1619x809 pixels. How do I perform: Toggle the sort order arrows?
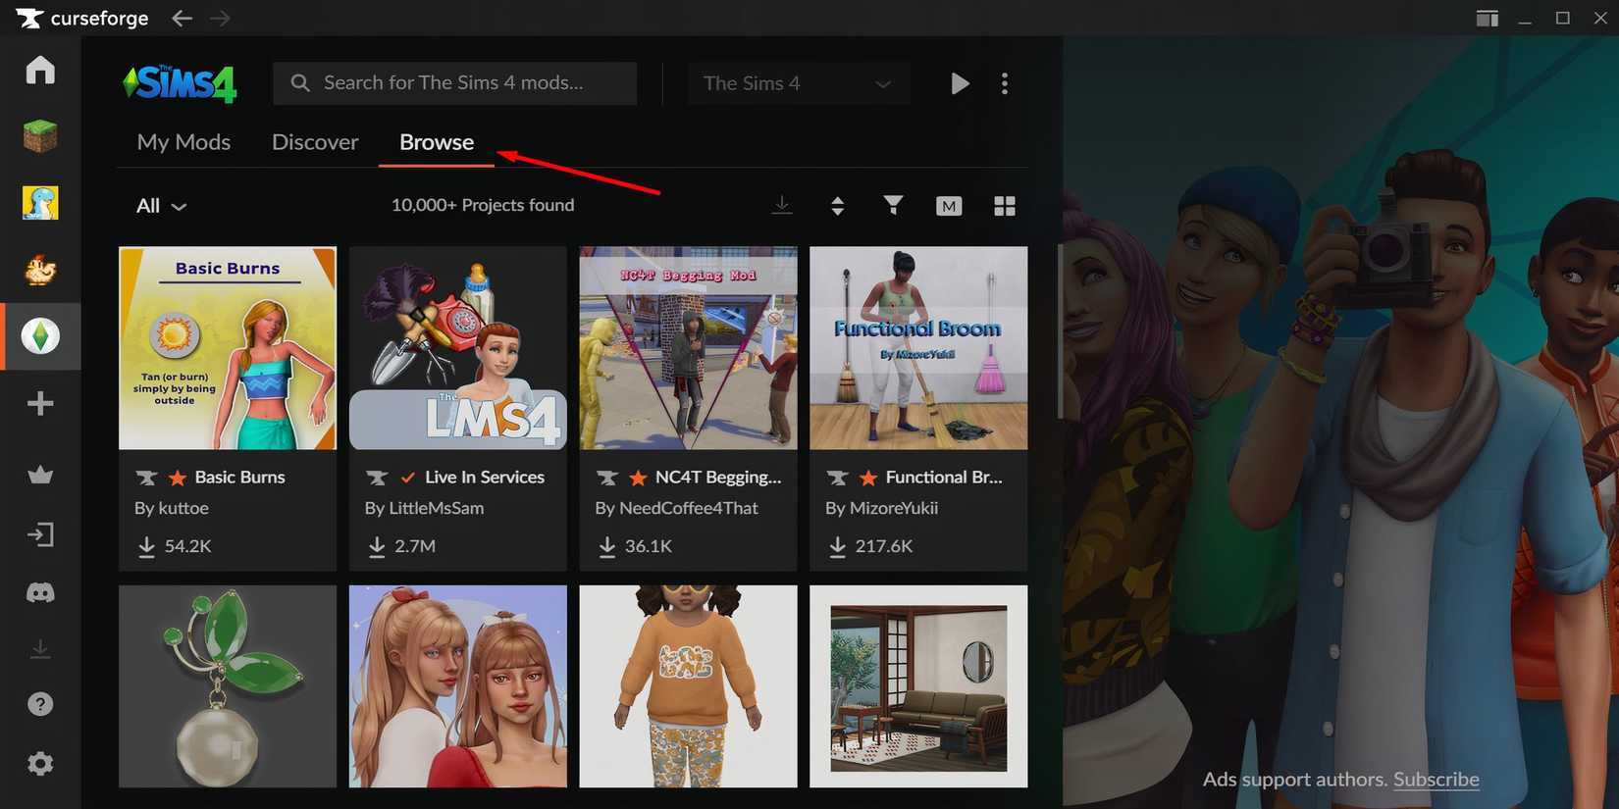pyautogui.click(x=837, y=206)
